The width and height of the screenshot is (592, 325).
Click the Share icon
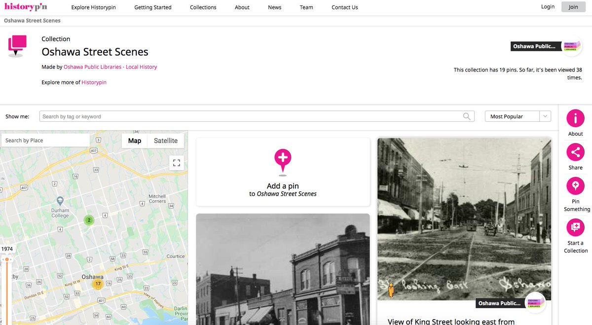[575, 152]
